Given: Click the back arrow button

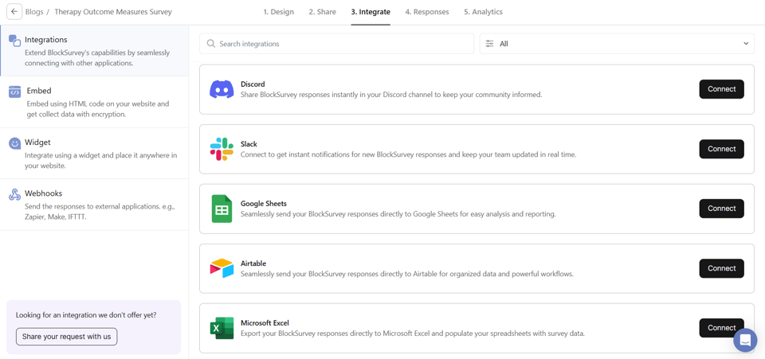Looking at the screenshot, I should (x=14, y=12).
